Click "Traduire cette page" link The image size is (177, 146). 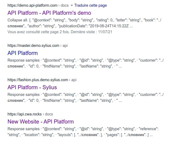pyautogui.click(x=90, y=5)
